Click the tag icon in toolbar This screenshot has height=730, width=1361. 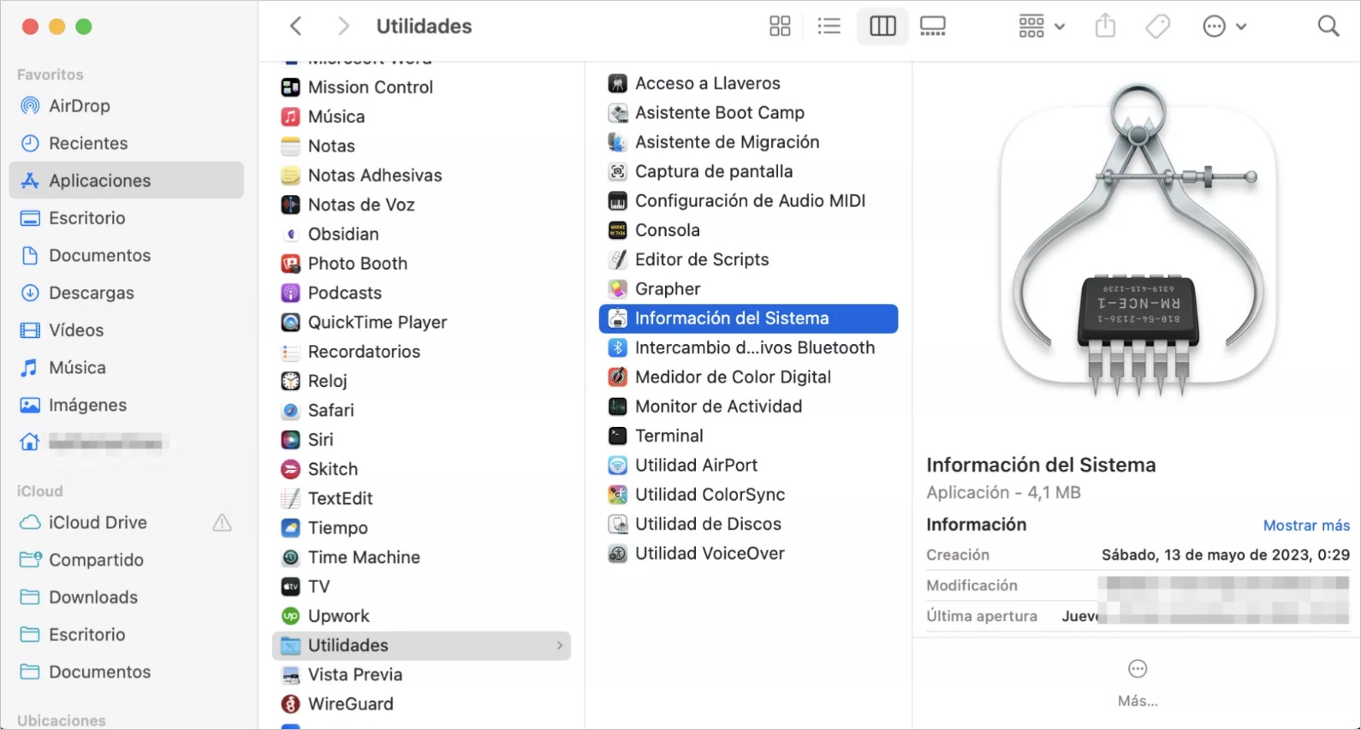click(x=1157, y=27)
